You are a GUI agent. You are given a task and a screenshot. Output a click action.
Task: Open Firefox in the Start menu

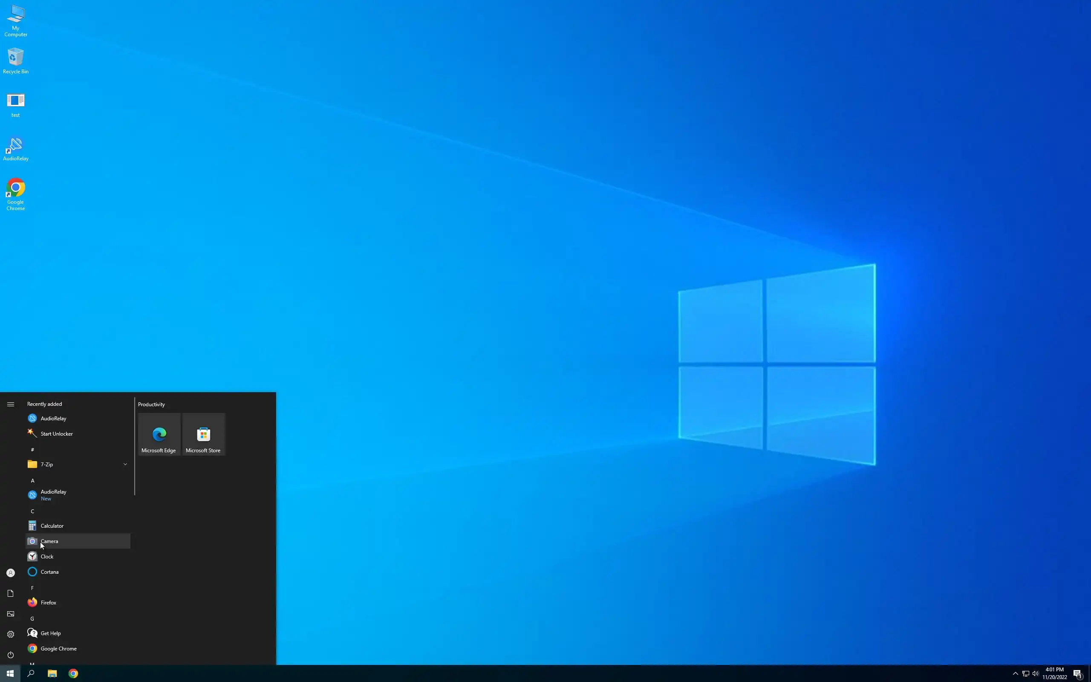pos(48,603)
